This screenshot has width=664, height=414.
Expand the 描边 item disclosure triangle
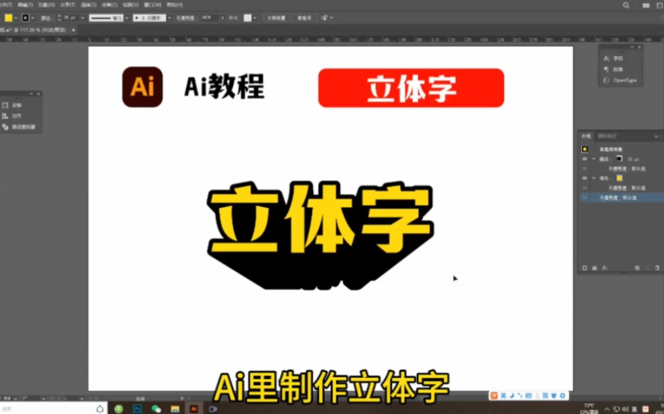[594, 159]
